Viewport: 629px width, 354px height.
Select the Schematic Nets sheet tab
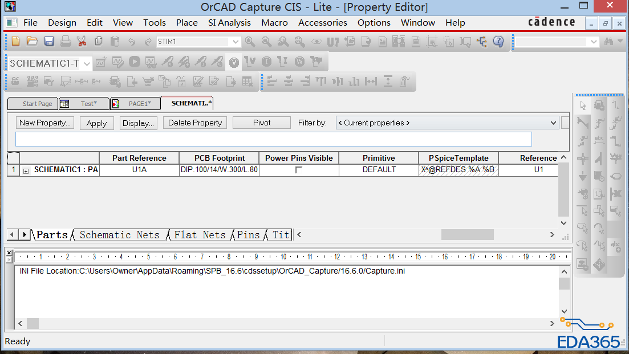120,234
